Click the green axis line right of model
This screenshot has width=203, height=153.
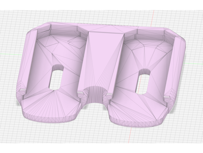point(194,64)
